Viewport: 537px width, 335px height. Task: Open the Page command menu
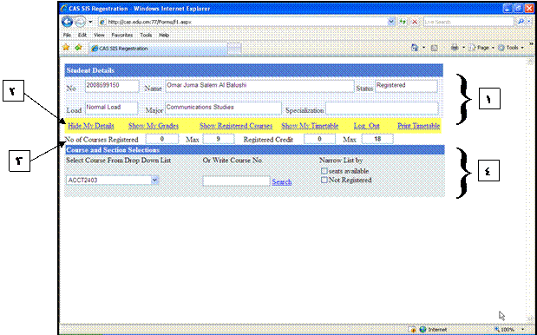click(x=481, y=48)
